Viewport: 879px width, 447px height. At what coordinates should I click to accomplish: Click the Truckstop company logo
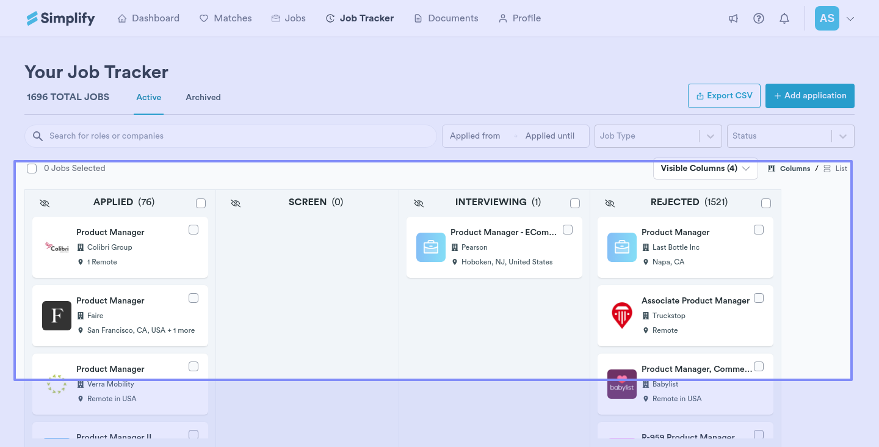[x=621, y=316]
